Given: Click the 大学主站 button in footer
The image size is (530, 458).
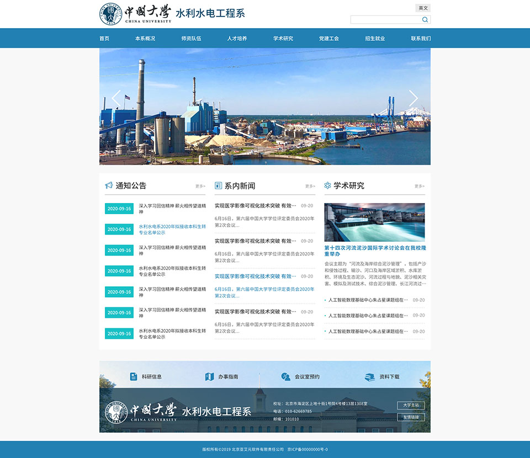Looking at the screenshot, I should click(411, 405).
